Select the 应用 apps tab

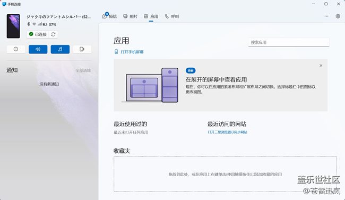(x=151, y=16)
